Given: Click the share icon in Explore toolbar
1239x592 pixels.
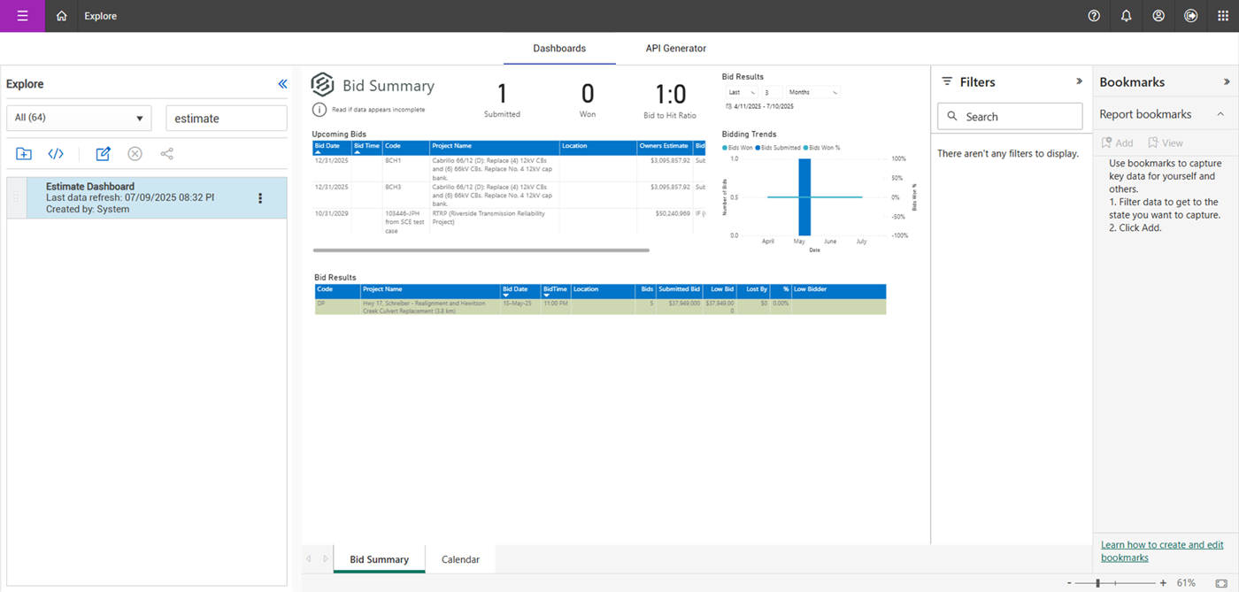Looking at the screenshot, I should coord(166,154).
